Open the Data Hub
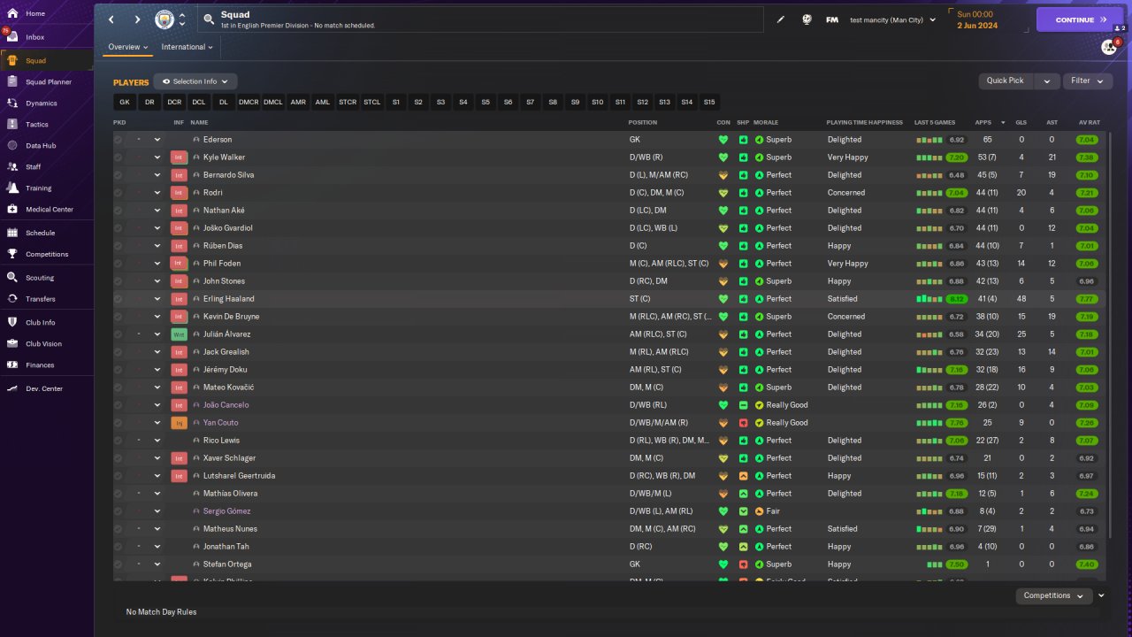The height and width of the screenshot is (637, 1132). click(41, 145)
